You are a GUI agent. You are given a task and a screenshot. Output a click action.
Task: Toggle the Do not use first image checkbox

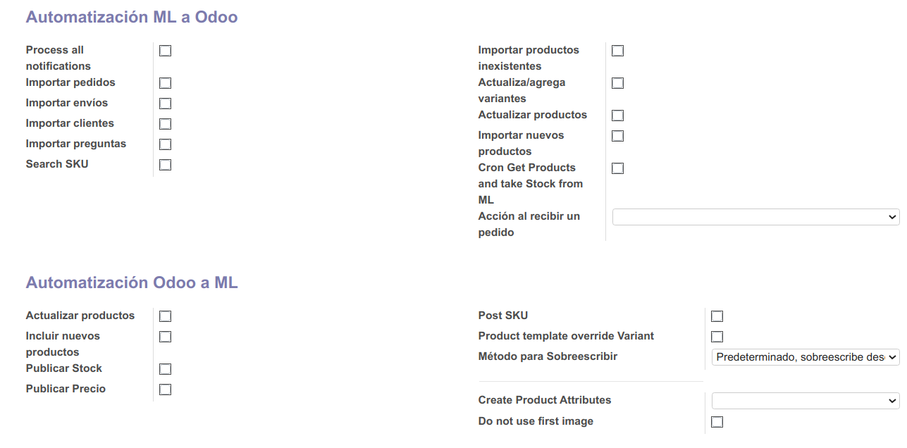[x=717, y=422]
